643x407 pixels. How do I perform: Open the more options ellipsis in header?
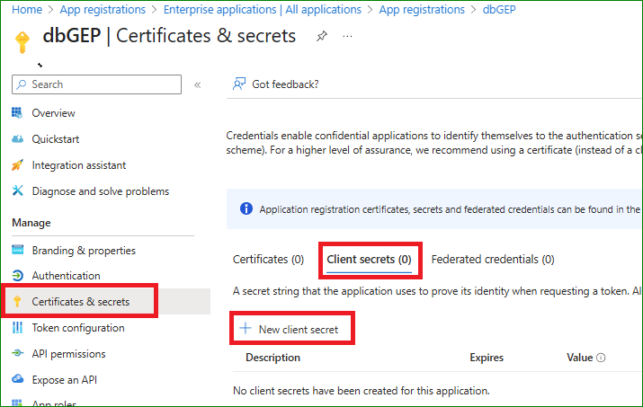348,37
